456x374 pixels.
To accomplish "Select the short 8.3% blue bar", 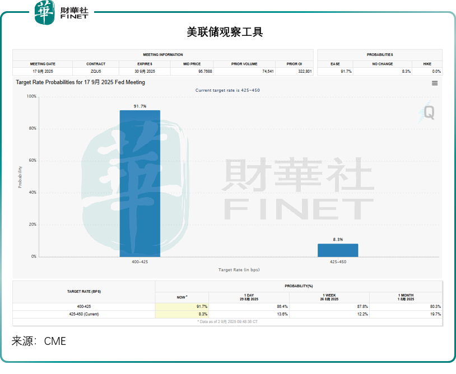I will [x=338, y=250].
